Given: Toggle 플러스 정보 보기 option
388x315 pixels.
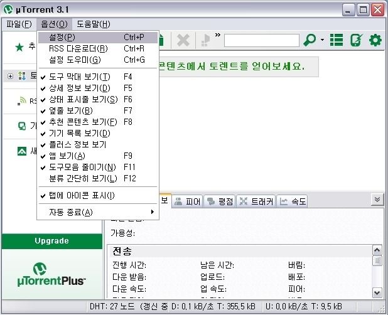Looking at the screenshot, I should click(x=98, y=145).
